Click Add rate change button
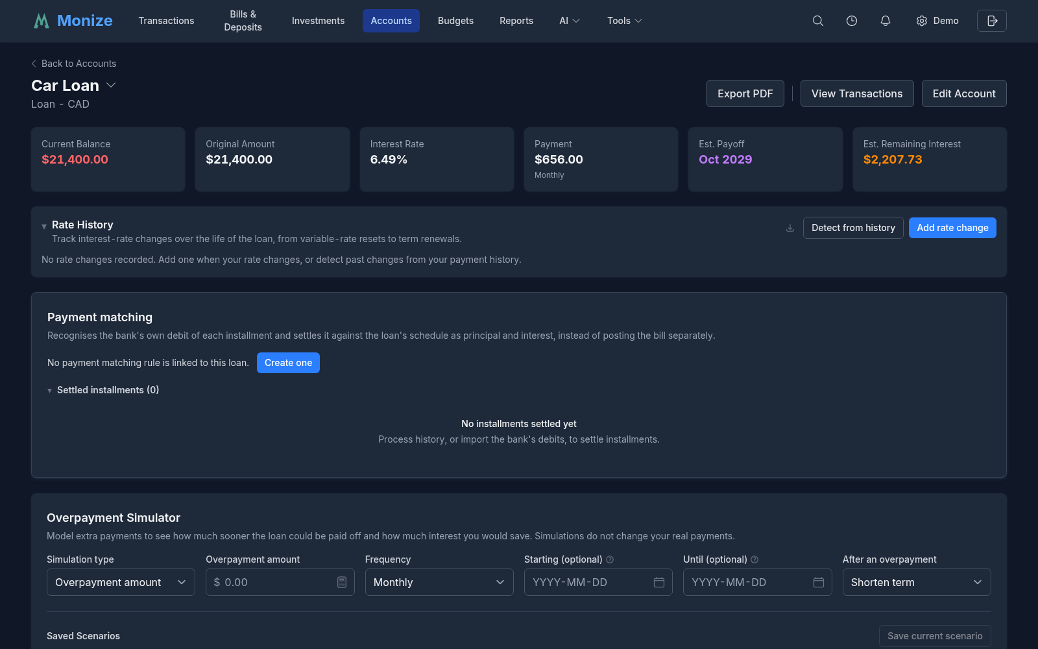1038x649 pixels. pyautogui.click(x=952, y=228)
